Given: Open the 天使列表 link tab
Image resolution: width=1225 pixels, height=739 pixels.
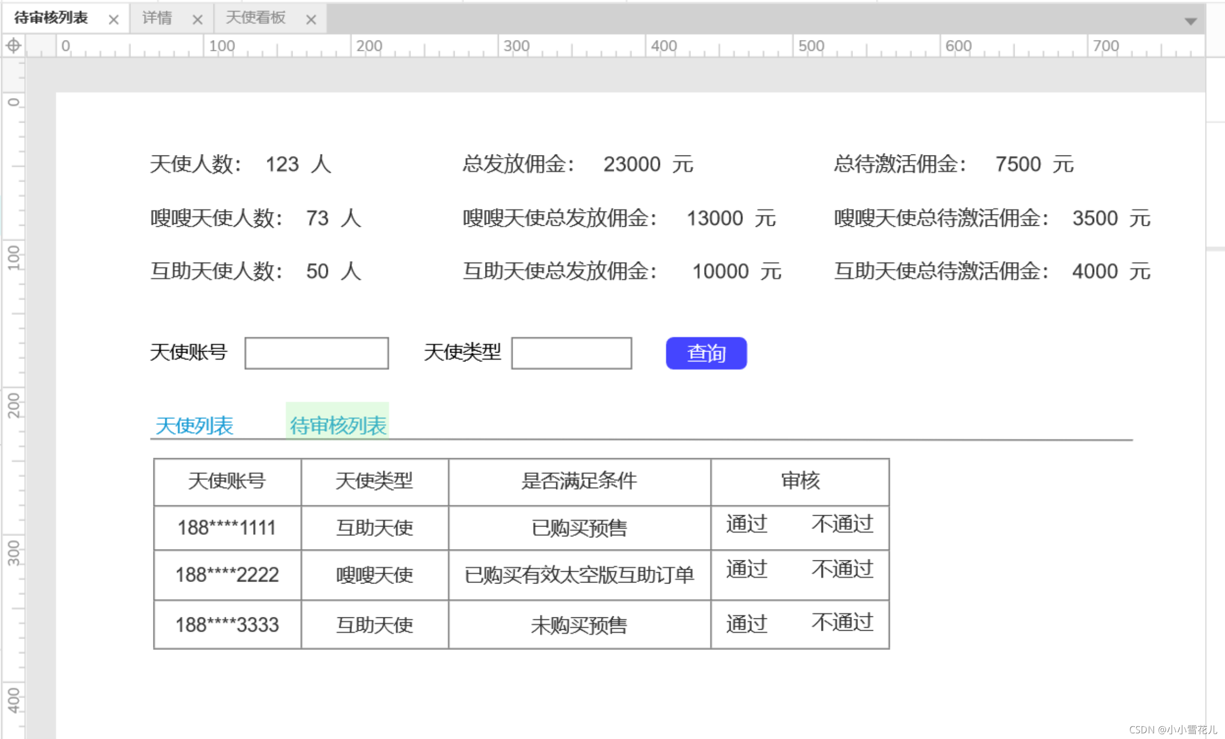Looking at the screenshot, I should pyautogui.click(x=194, y=425).
